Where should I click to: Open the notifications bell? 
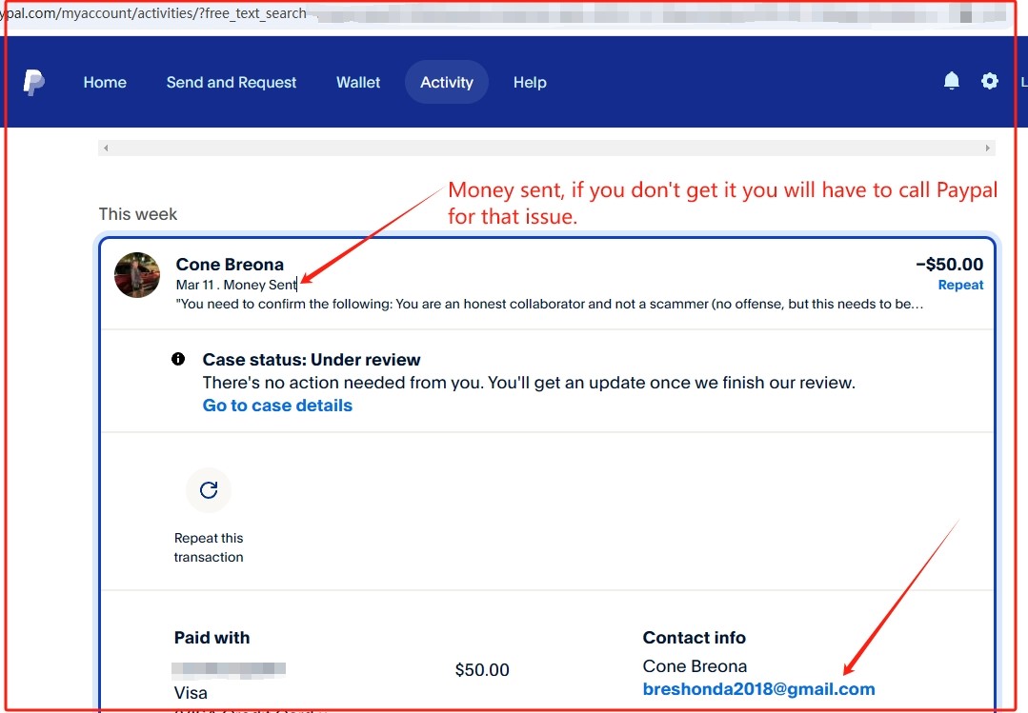click(x=951, y=81)
